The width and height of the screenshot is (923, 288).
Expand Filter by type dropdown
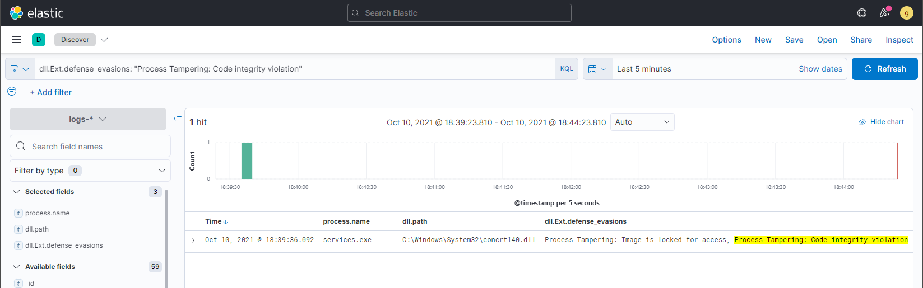90,171
